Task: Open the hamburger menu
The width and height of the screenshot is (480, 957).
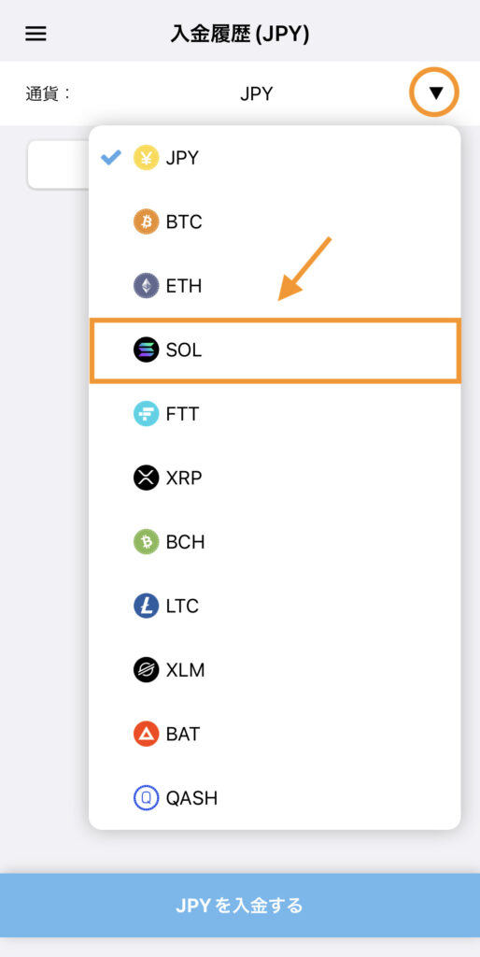Action: pos(35,35)
